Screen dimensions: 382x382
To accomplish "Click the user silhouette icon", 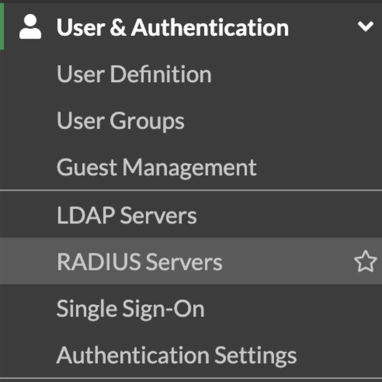I will tap(30, 28).
